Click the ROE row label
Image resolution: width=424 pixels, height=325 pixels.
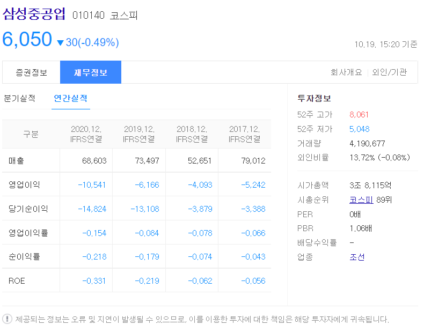point(17,281)
